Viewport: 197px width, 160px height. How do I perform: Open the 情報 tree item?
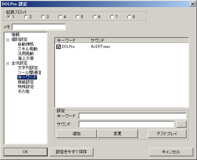click(x=16, y=34)
